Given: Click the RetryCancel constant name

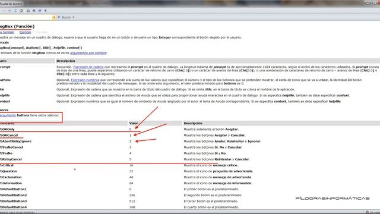Looking at the screenshot, I should tap(11, 159).
